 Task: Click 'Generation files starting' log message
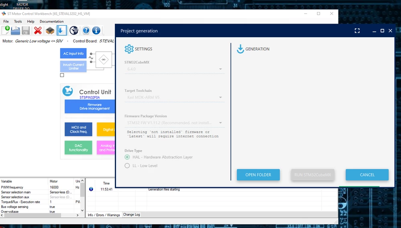pos(164,189)
